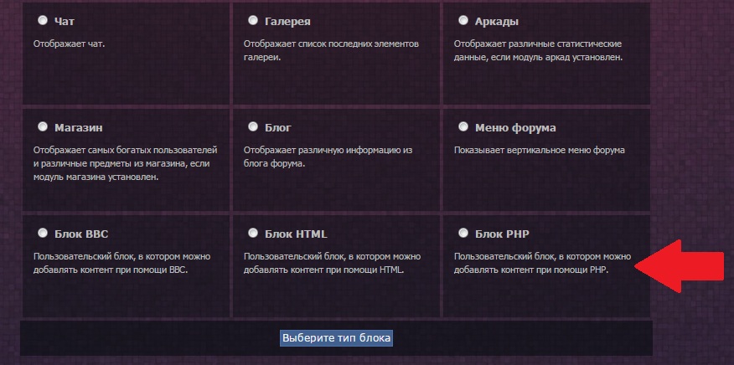The width and height of the screenshot is (734, 365).
Task: Click the Магазин heading label
Action: pos(79,128)
